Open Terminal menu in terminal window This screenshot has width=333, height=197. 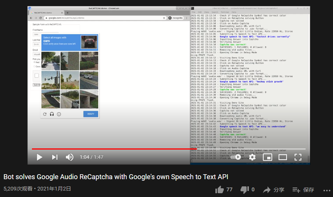click(x=225, y=12)
